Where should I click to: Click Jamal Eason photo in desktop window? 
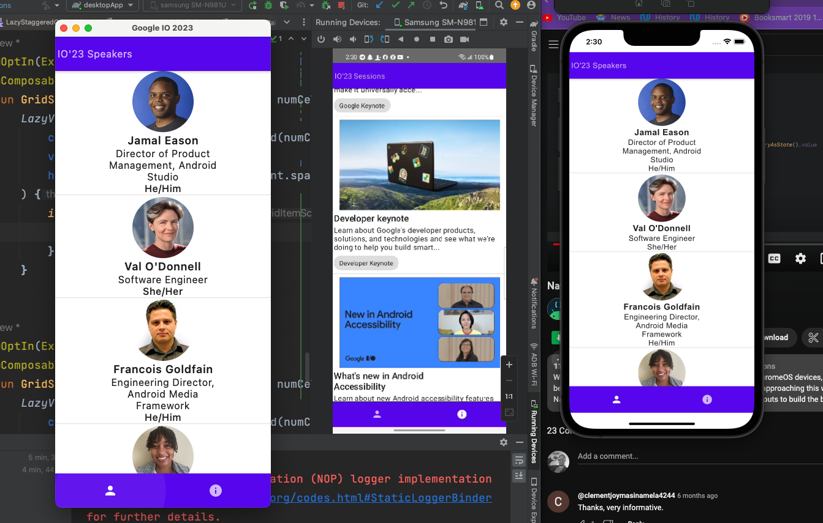click(163, 102)
